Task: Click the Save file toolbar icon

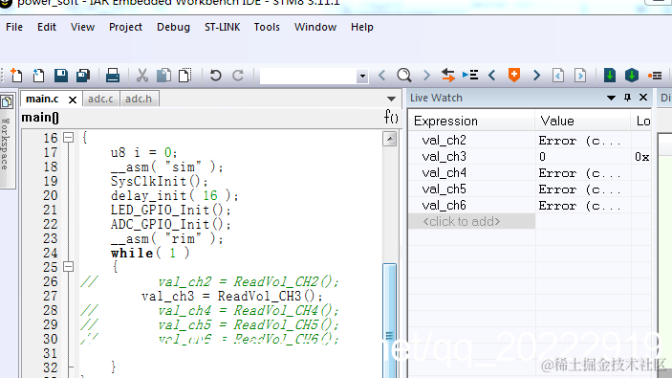Action: (x=61, y=76)
